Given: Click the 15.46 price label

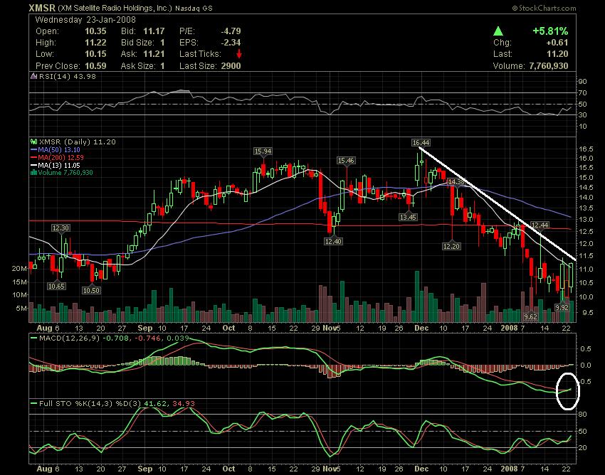Looking at the screenshot, I should pos(346,161).
